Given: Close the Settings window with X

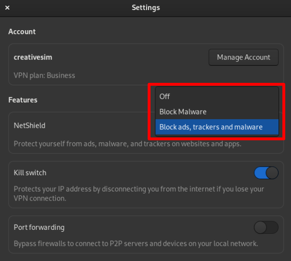Looking at the screenshot, I should 7,8.
